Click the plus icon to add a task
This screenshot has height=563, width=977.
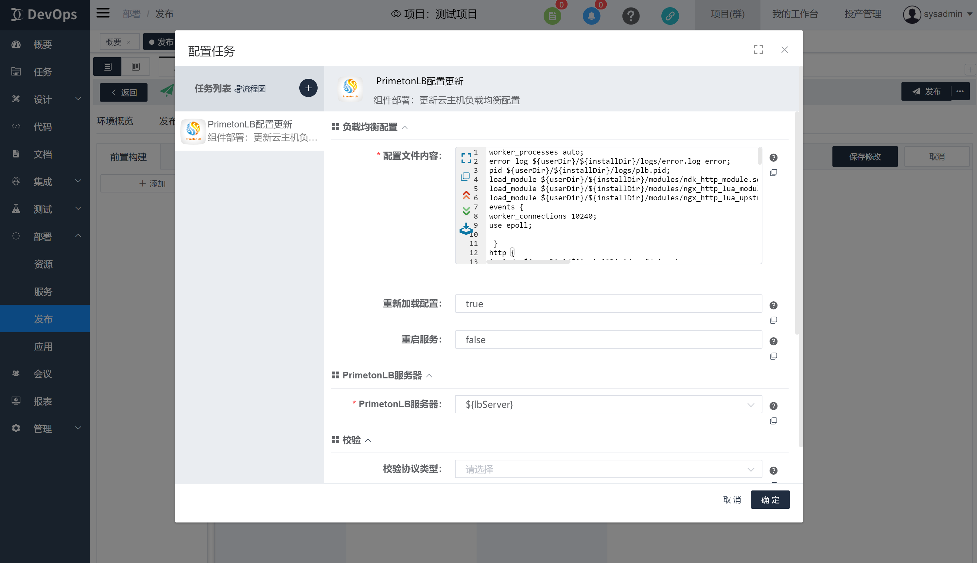(308, 88)
